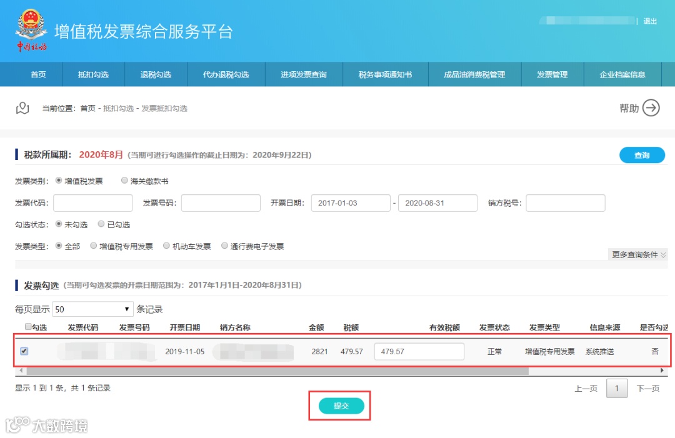Viewport: 675px width, 438px height.
Task: Open the 成品油消费税管理 nav tab
Action: (x=474, y=74)
